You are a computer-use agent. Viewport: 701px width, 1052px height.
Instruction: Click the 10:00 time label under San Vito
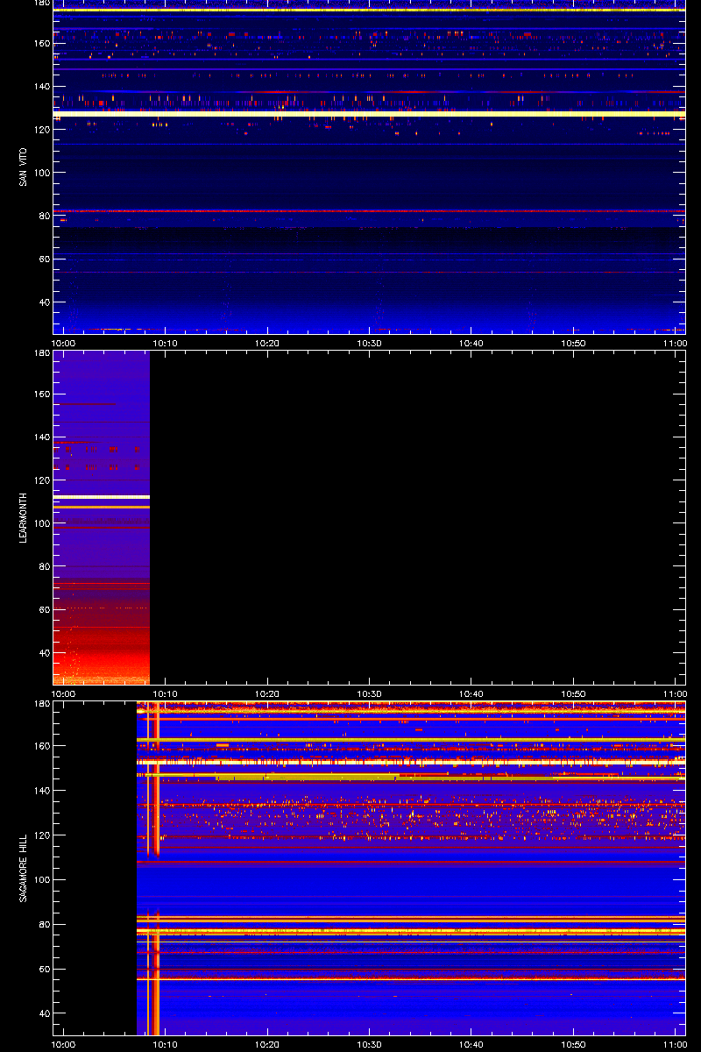64,343
